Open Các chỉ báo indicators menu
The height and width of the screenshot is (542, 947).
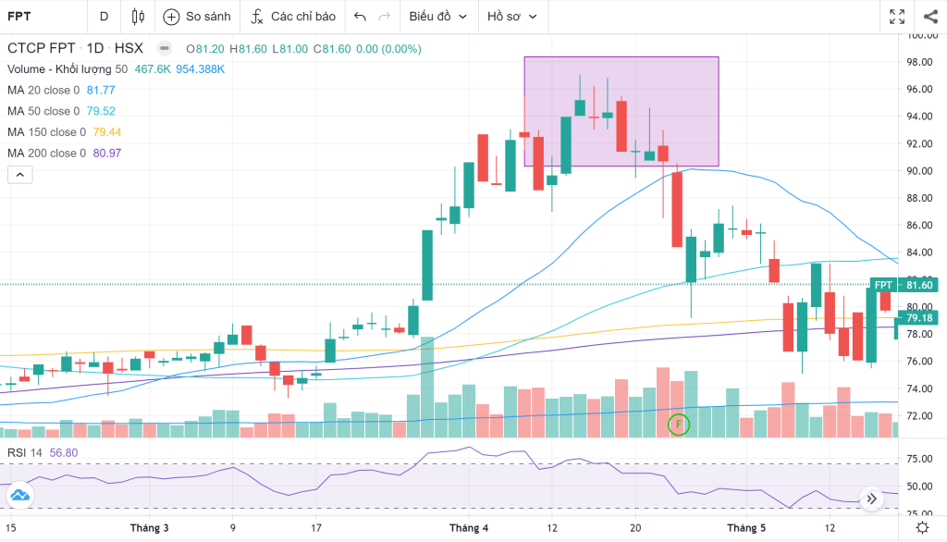click(293, 17)
